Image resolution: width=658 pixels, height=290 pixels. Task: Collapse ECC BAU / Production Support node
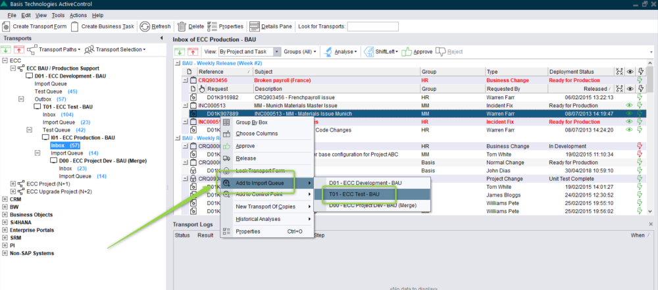[x=13, y=68]
